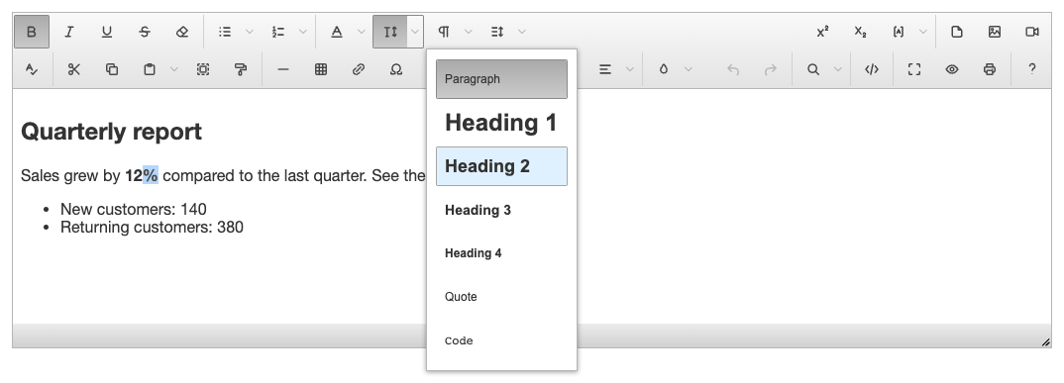
Task: Toggle strikethrough formatting
Action: [x=145, y=32]
